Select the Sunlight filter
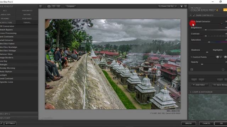 (x=19, y=75)
